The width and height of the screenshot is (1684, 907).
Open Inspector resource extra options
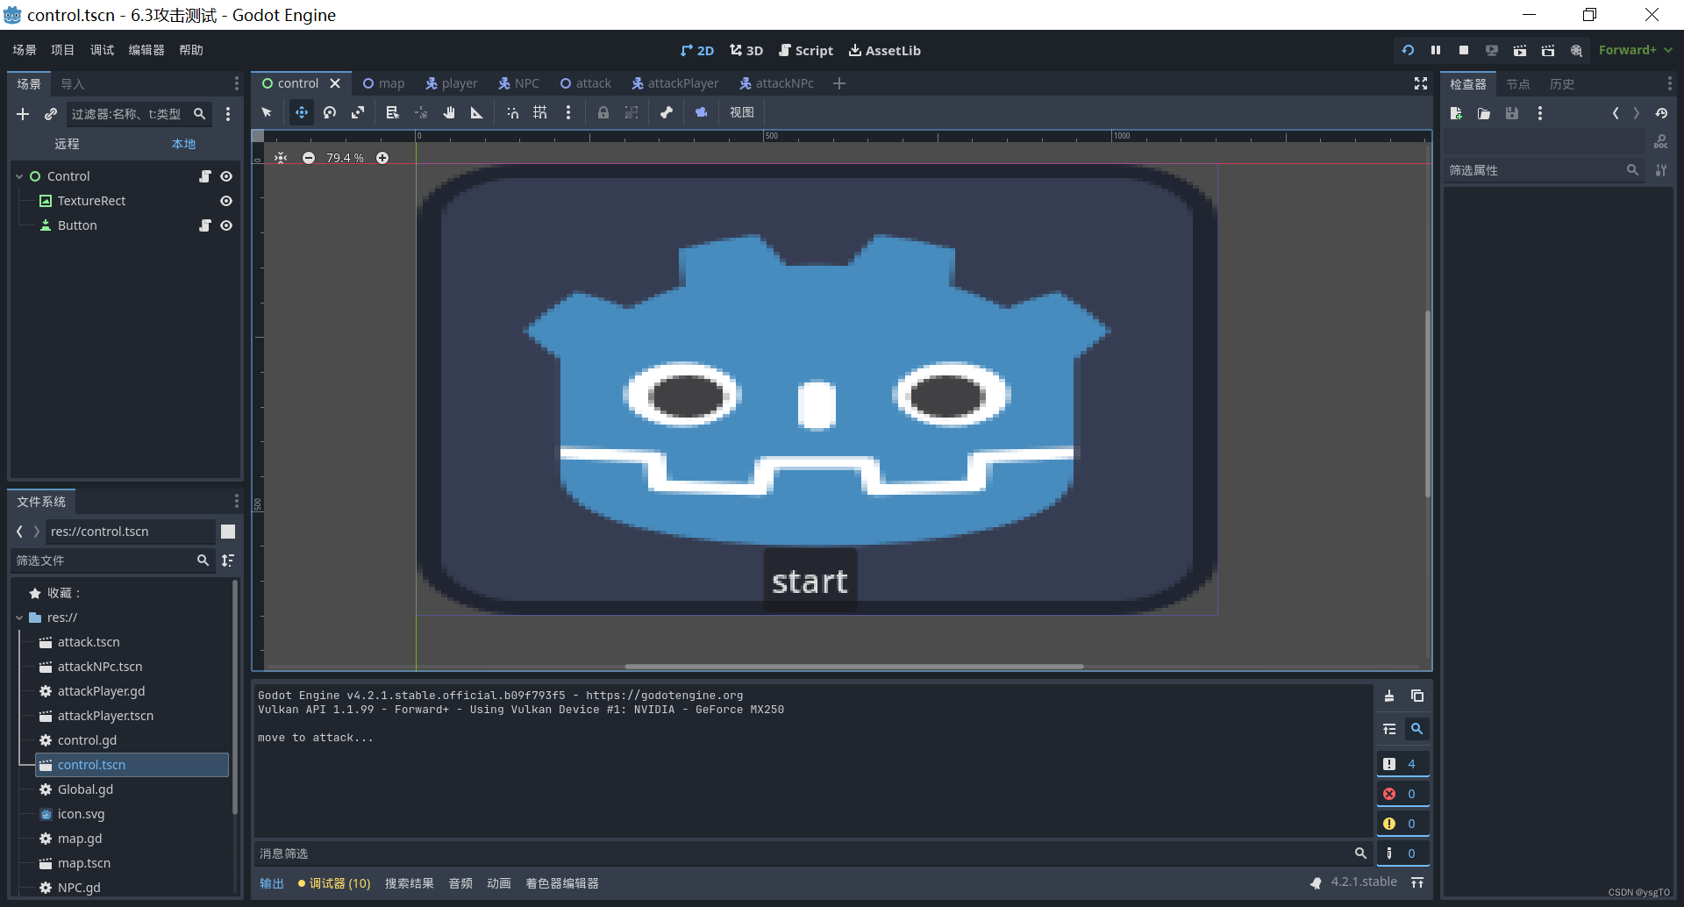tap(1540, 113)
